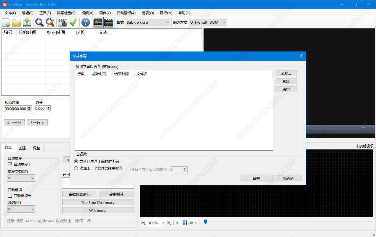This screenshot has height=237, width=376.
Task: Open Help with the question mark icon
Action: [86, 22]
